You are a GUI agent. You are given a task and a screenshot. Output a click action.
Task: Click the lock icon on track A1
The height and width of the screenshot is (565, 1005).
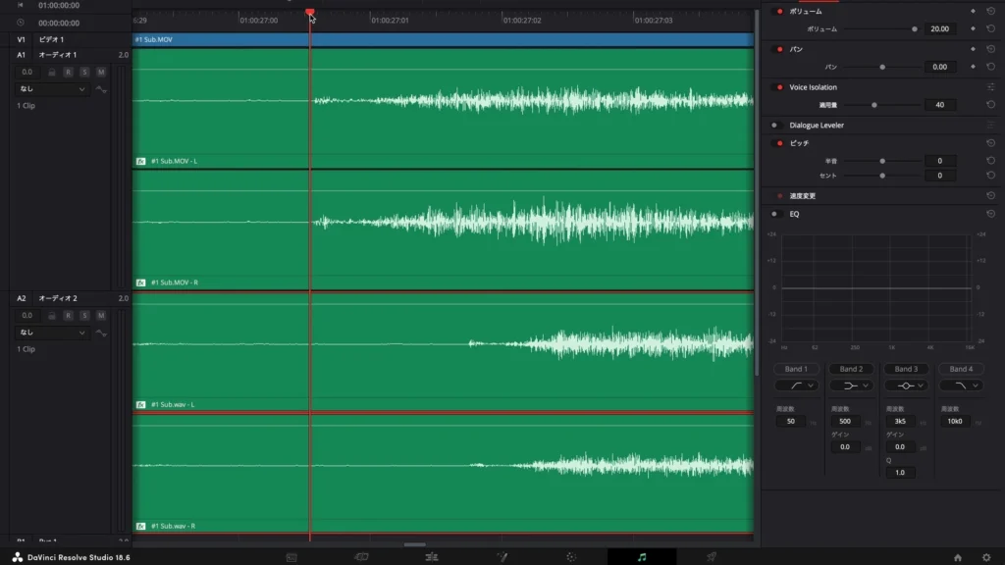[x=52, y=72]
